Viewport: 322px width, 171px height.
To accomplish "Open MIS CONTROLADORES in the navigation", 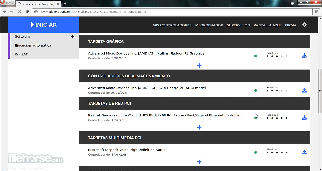I will [172, 25].
